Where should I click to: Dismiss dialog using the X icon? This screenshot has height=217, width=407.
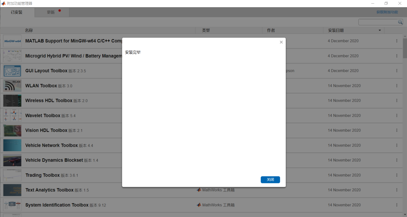281,42
